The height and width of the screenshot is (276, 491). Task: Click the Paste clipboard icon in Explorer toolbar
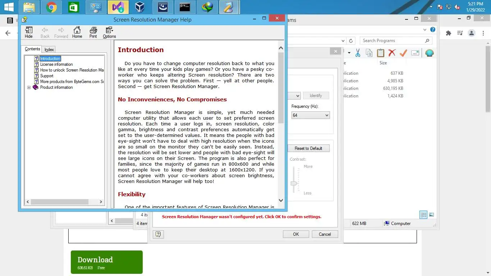381,53
